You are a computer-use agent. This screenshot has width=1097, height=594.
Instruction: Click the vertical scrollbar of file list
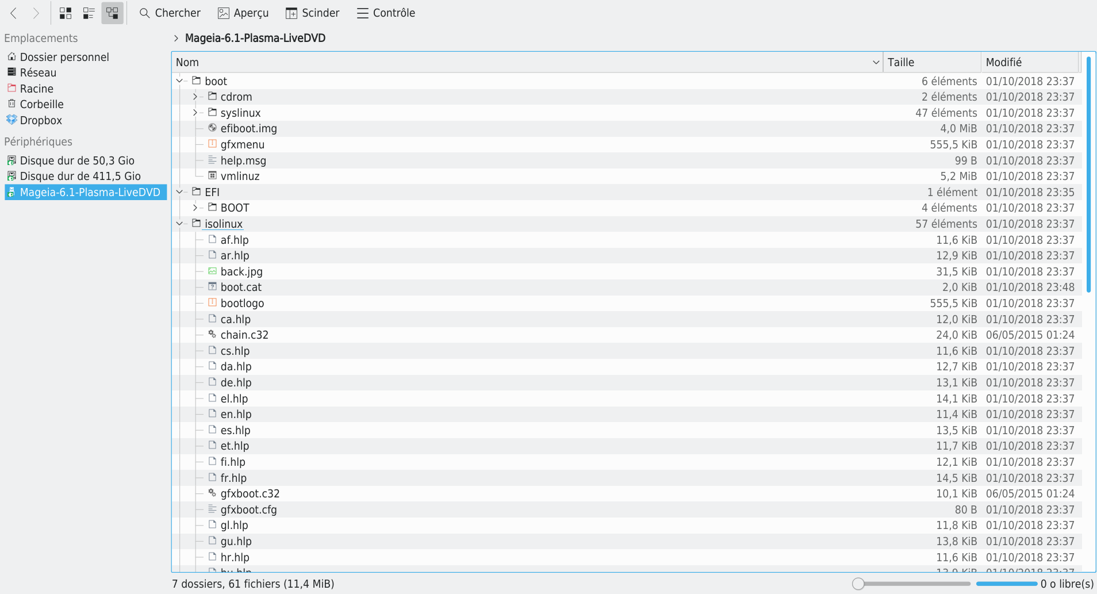tap(1088, 175)
